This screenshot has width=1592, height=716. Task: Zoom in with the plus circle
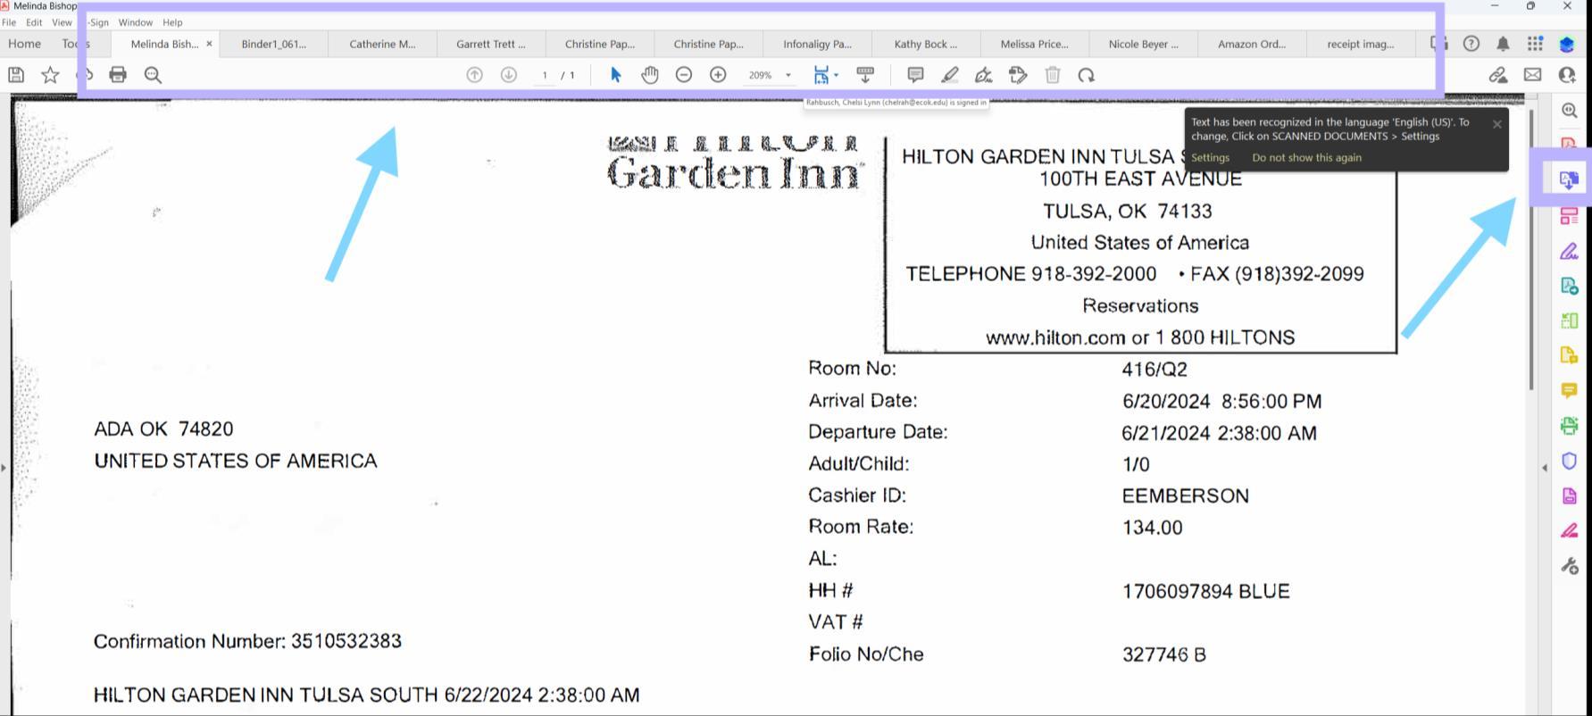point(718,75)
